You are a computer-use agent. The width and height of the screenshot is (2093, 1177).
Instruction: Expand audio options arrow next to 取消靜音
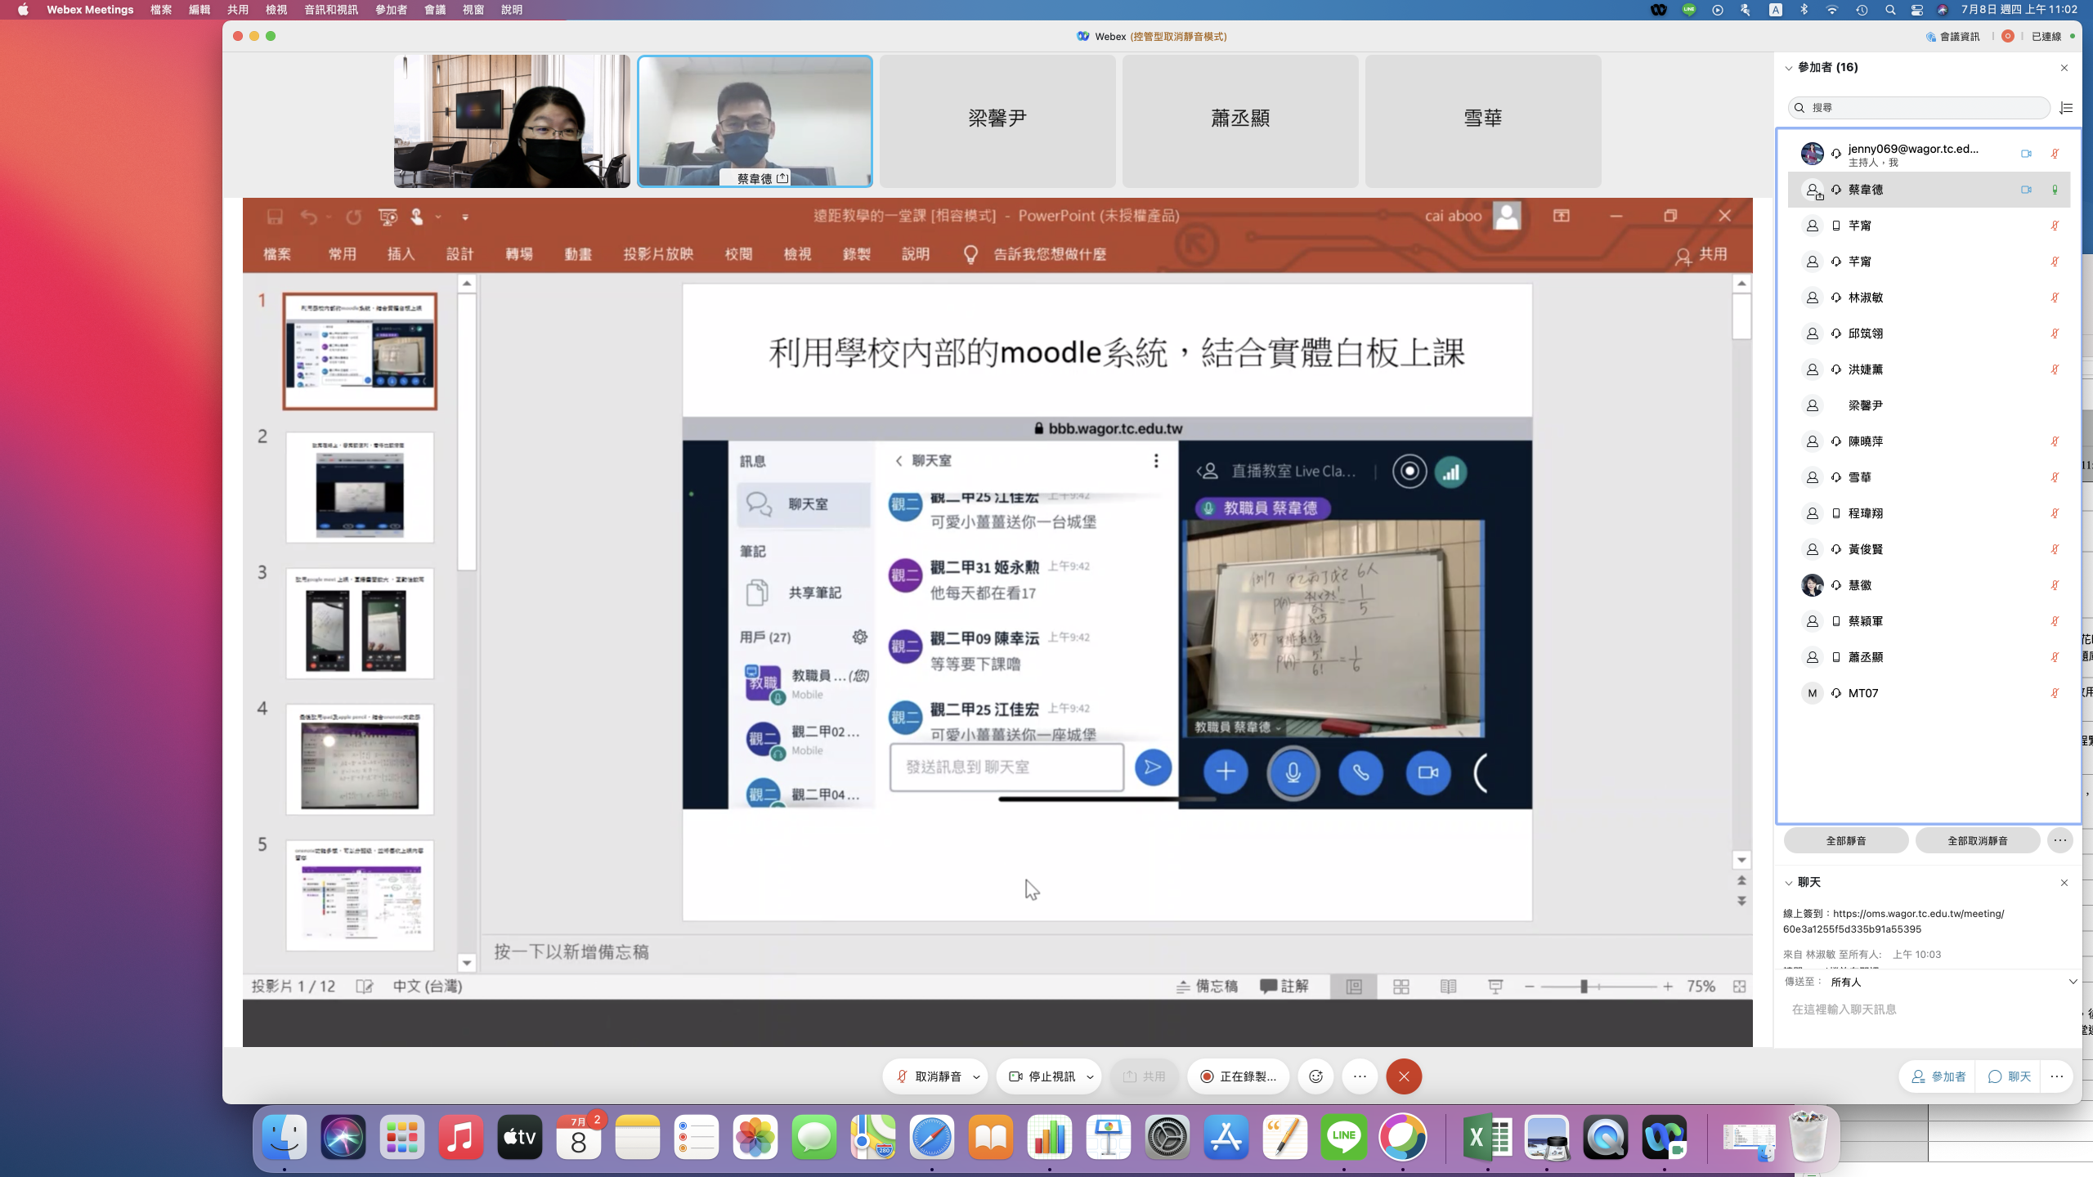click(x=976, y=1077)
